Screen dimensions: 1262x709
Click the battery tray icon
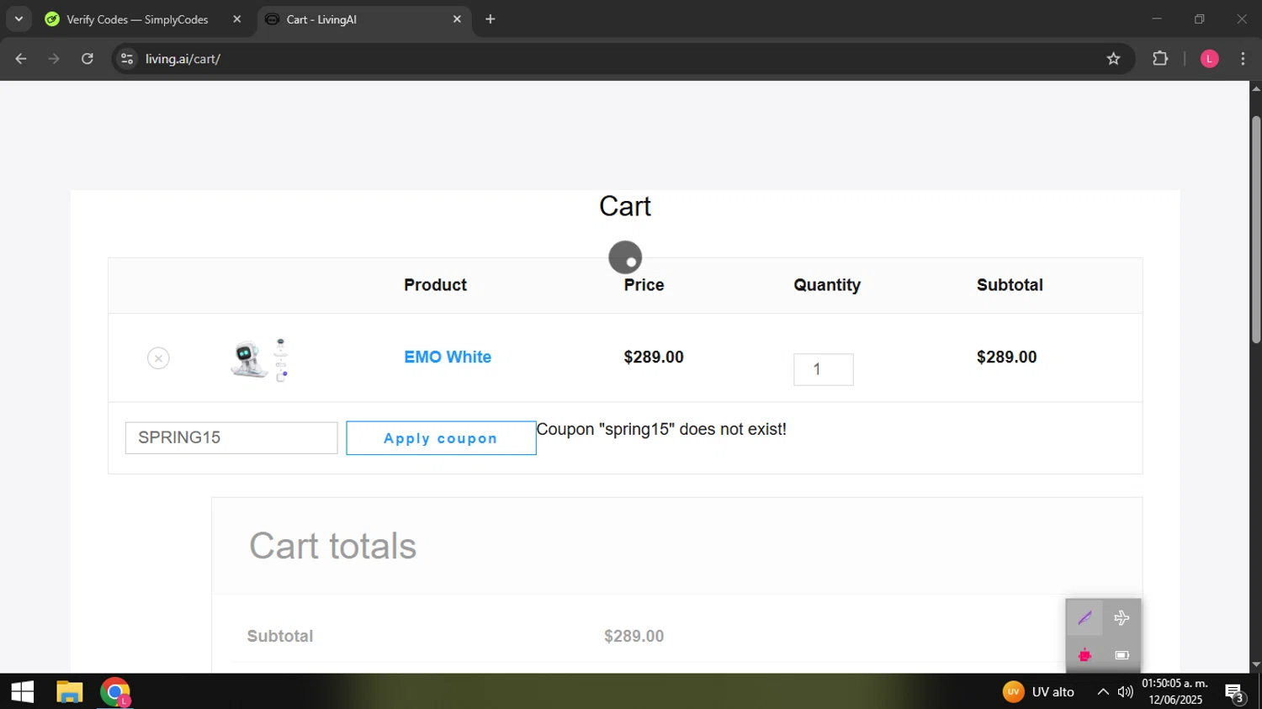pyautogui.click(x=1121, y=655)
